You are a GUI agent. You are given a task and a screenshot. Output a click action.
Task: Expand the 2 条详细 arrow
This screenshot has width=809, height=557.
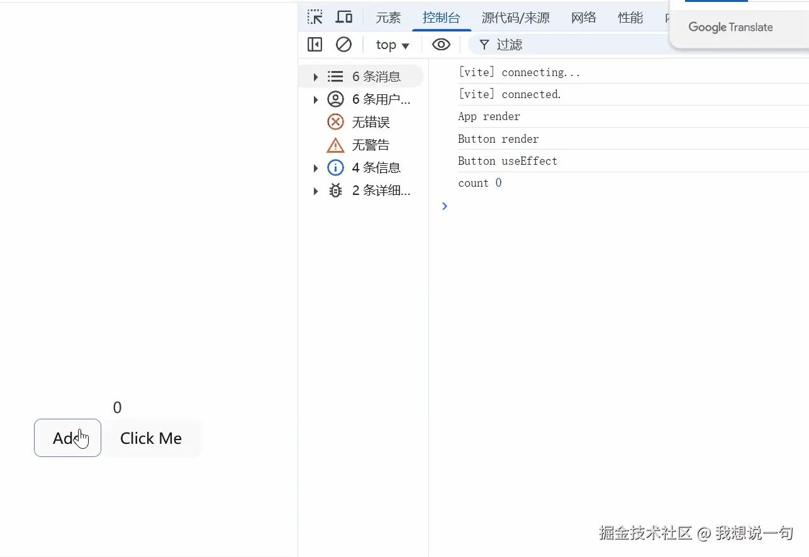pos(316,190)
